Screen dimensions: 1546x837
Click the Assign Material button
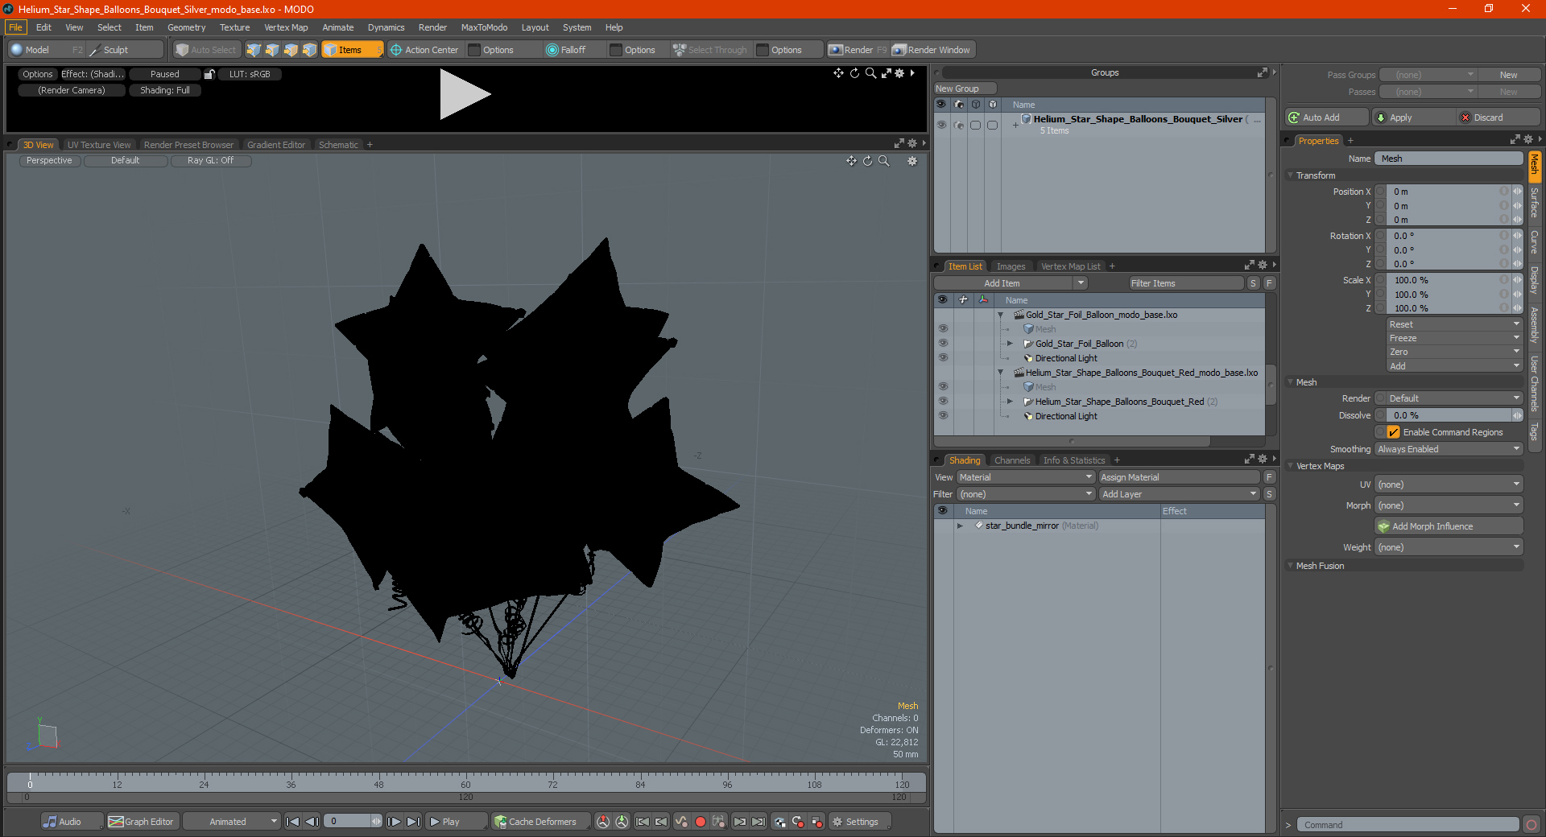click(x=1180, y=477)
